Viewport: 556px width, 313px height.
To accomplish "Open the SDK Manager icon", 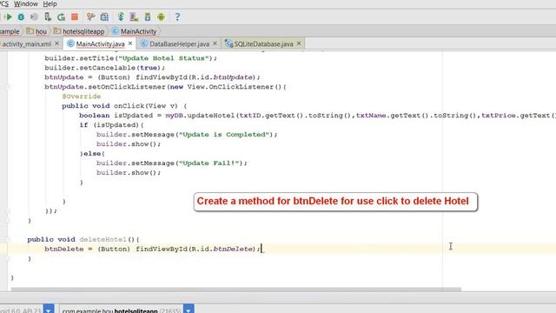I will (148, 17).
